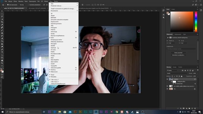
Task: Select the Clone Stamp tool
Action: (x=2, y=33)
